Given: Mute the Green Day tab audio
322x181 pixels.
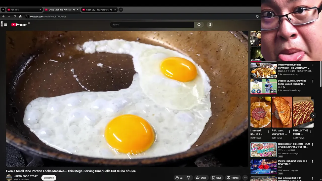Looking at the screenshot, I should click(111, 10).
